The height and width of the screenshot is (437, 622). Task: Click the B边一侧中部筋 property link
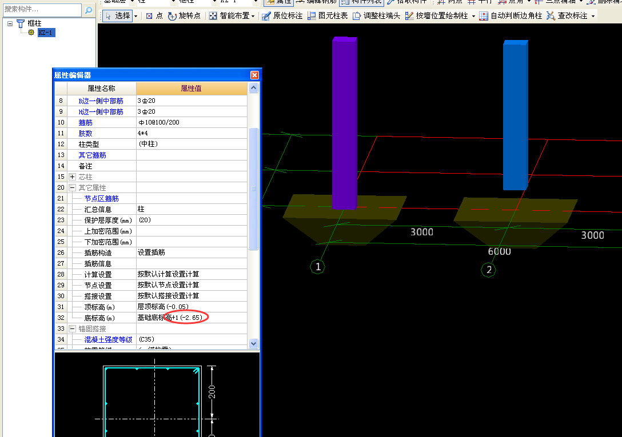click(x=101, y=101)
